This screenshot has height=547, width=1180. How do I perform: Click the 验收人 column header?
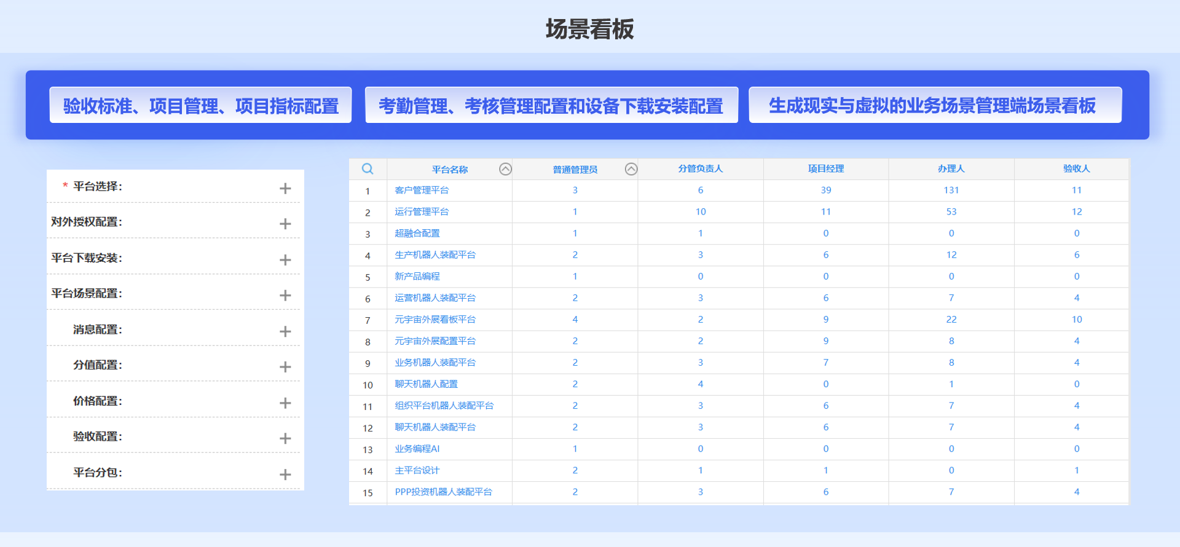tap(1076, 169)
